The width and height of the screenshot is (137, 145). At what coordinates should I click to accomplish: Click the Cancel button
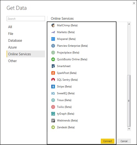[x=124, y=141]
